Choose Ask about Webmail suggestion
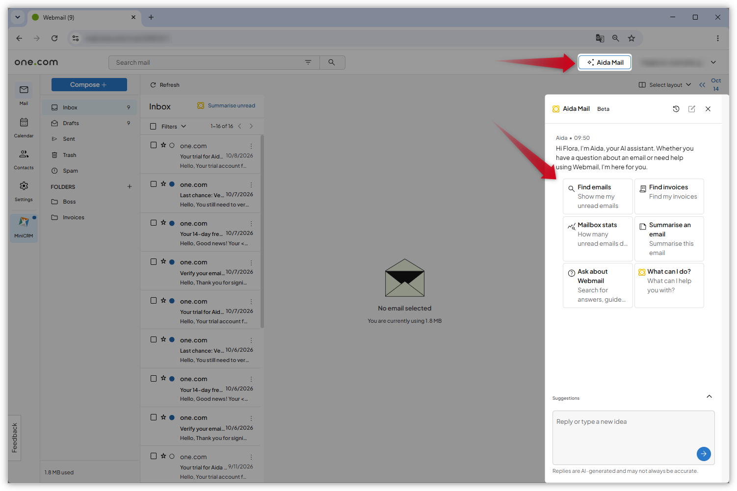The height and width of the screenshot is (491, 737). coord(598,285)
